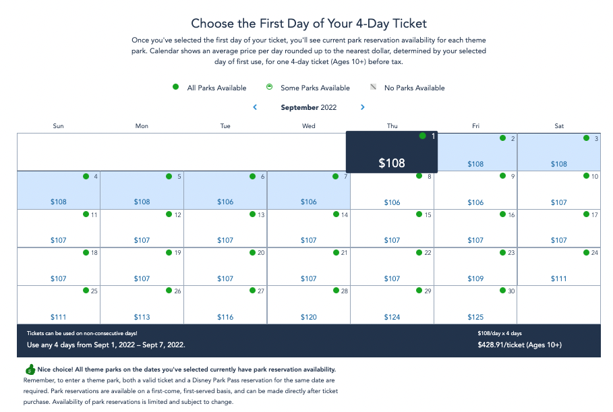
Task: Pick September 28 with $120 price
Action: 308,305
